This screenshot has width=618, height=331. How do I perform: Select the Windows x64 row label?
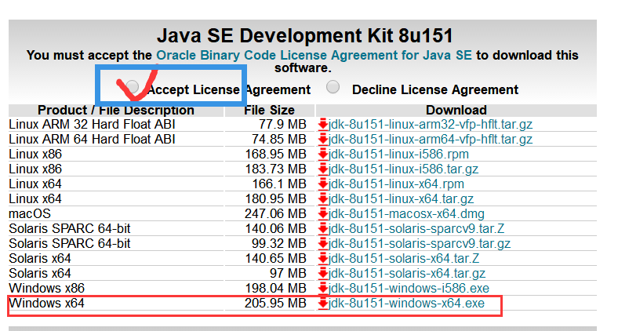46,304
